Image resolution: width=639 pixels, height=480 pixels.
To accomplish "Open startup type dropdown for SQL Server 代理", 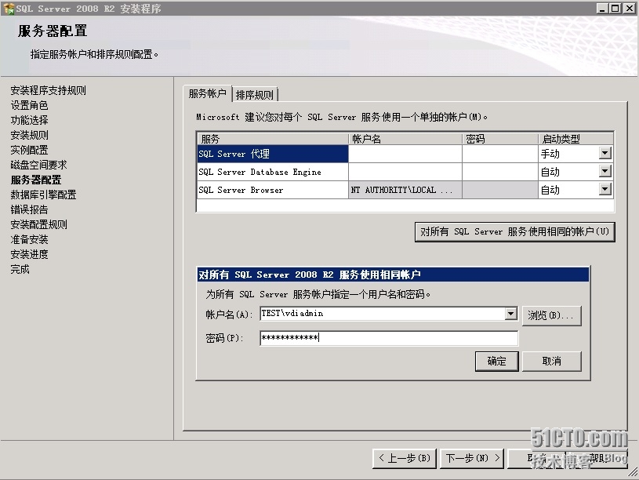I will (605, 154).
